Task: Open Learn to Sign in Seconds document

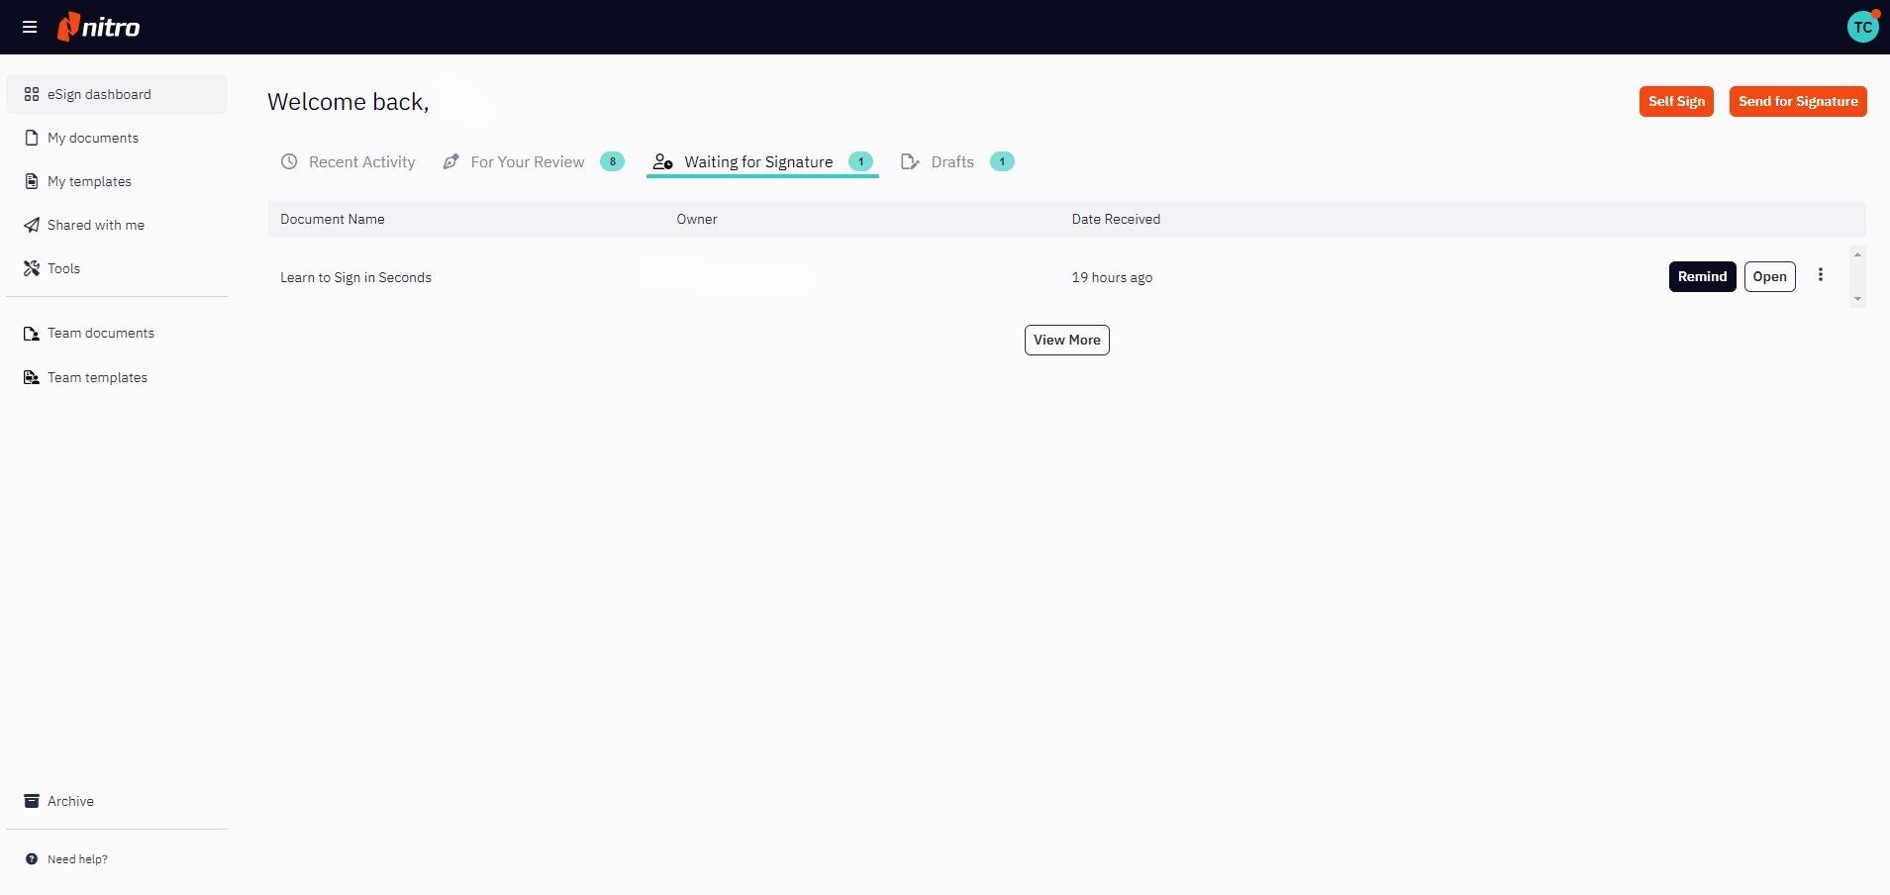Action: point(355,277)
